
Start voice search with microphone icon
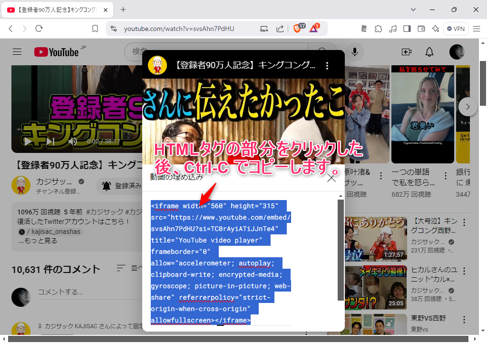pyautogui.click(x=355, y=52)
